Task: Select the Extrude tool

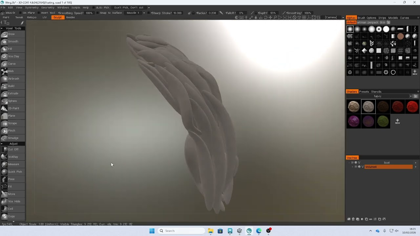Action: click(12, 93)
